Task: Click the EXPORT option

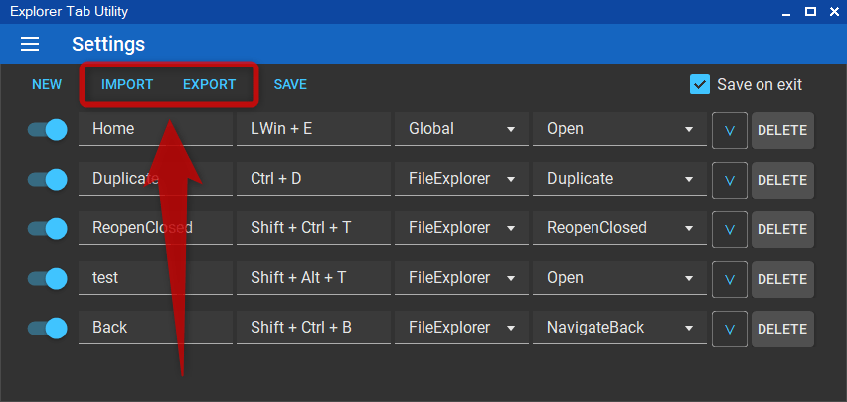Action: [x=209, y=84]
